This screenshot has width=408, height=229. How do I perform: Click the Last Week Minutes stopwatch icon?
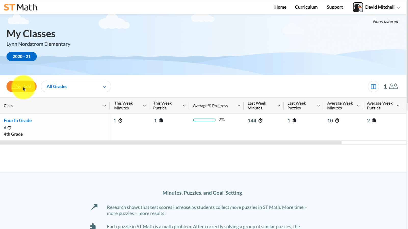click(x=260, y=120)
